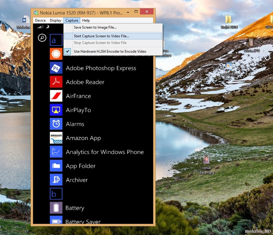The height and width of the screenshot is (235, 273).
Task: Close the open Capture menu
Action: tap(72, 21)
